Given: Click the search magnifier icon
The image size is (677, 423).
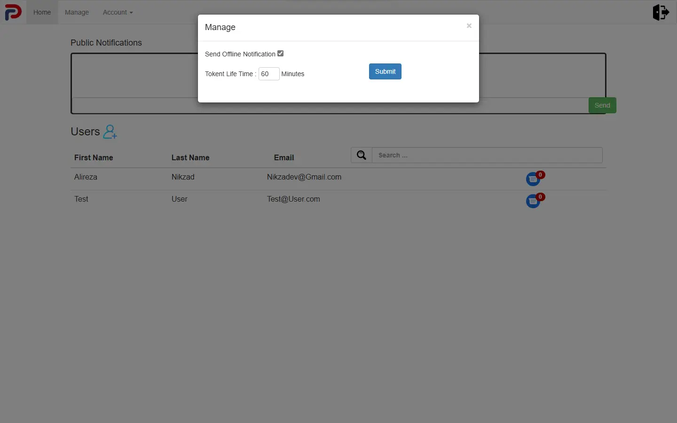Looking at the screenshot, I should point(362,155).
